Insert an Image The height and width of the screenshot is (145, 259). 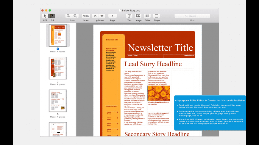(138, 16)
